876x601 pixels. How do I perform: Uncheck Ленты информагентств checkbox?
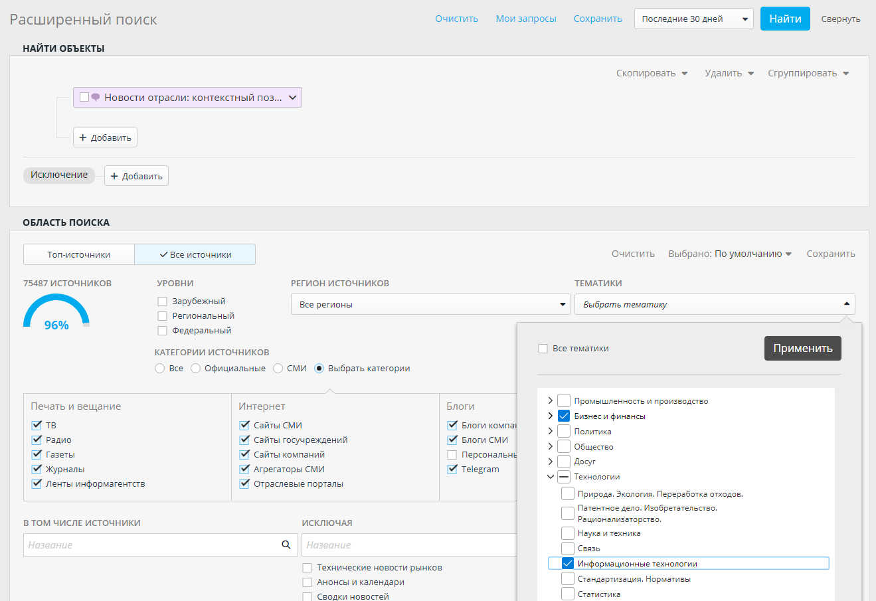coord(37,483)
